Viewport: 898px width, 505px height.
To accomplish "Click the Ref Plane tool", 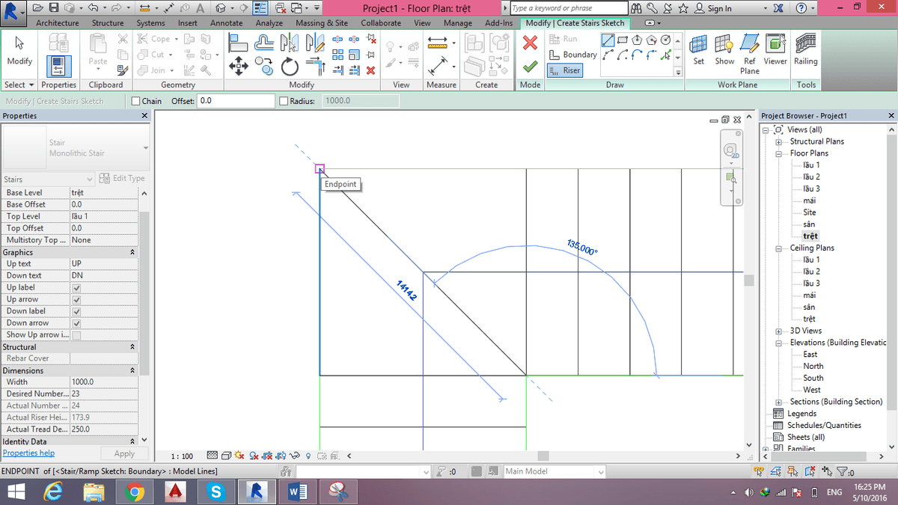I will (750, 55).
